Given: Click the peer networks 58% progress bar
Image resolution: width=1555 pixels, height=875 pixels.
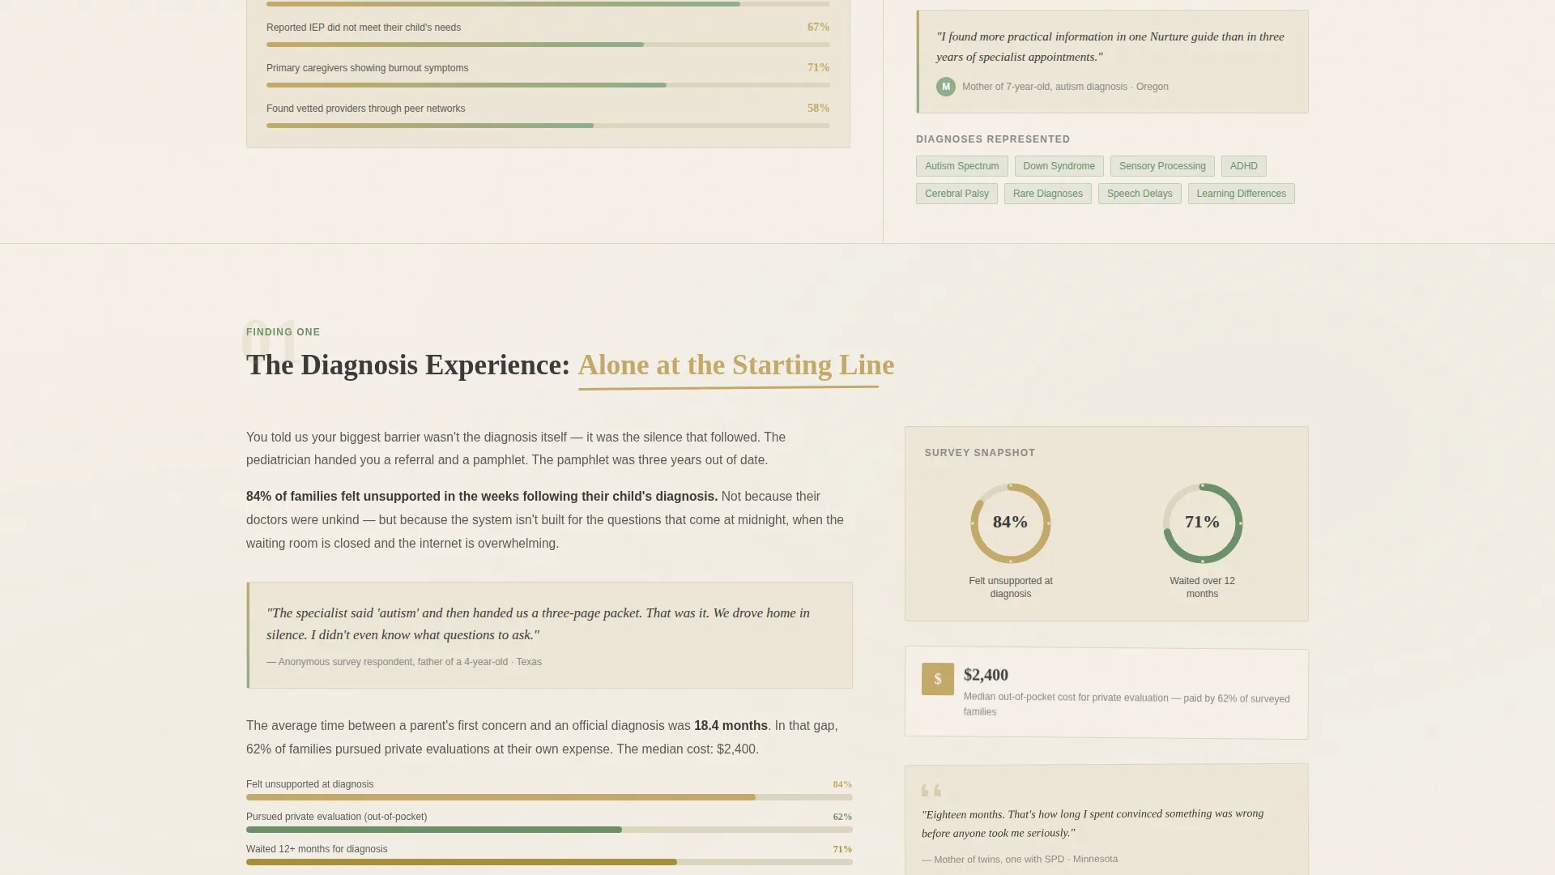Looking at the screenshot, I should 547,126.
